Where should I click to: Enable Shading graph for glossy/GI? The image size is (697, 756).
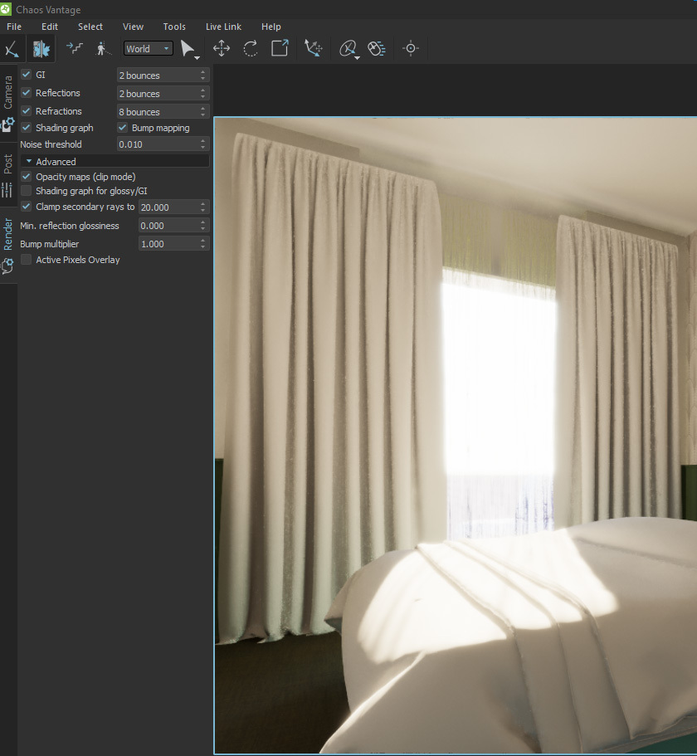[x=27, y=191]
